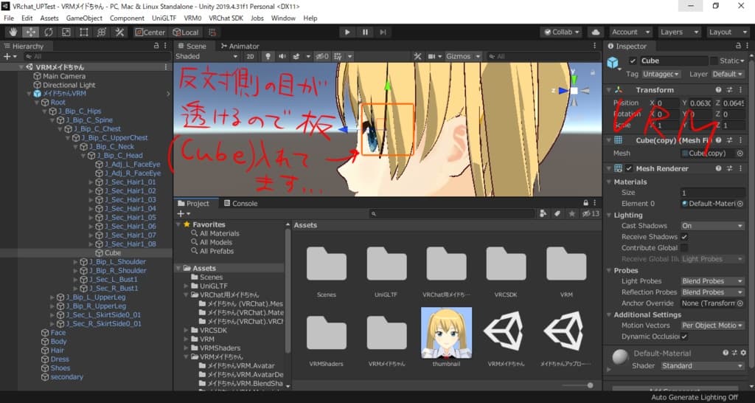755x403 pixels.
Task: Open saved searches star icon
Action: click(571, 213)
